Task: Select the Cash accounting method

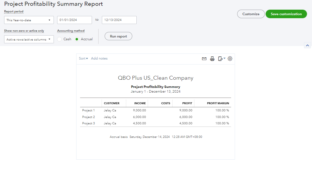Action: pos(59,39)
